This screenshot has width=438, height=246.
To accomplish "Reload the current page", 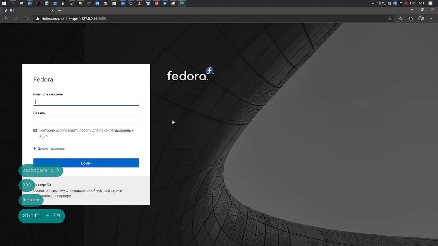I will click(x=26, y=18).
